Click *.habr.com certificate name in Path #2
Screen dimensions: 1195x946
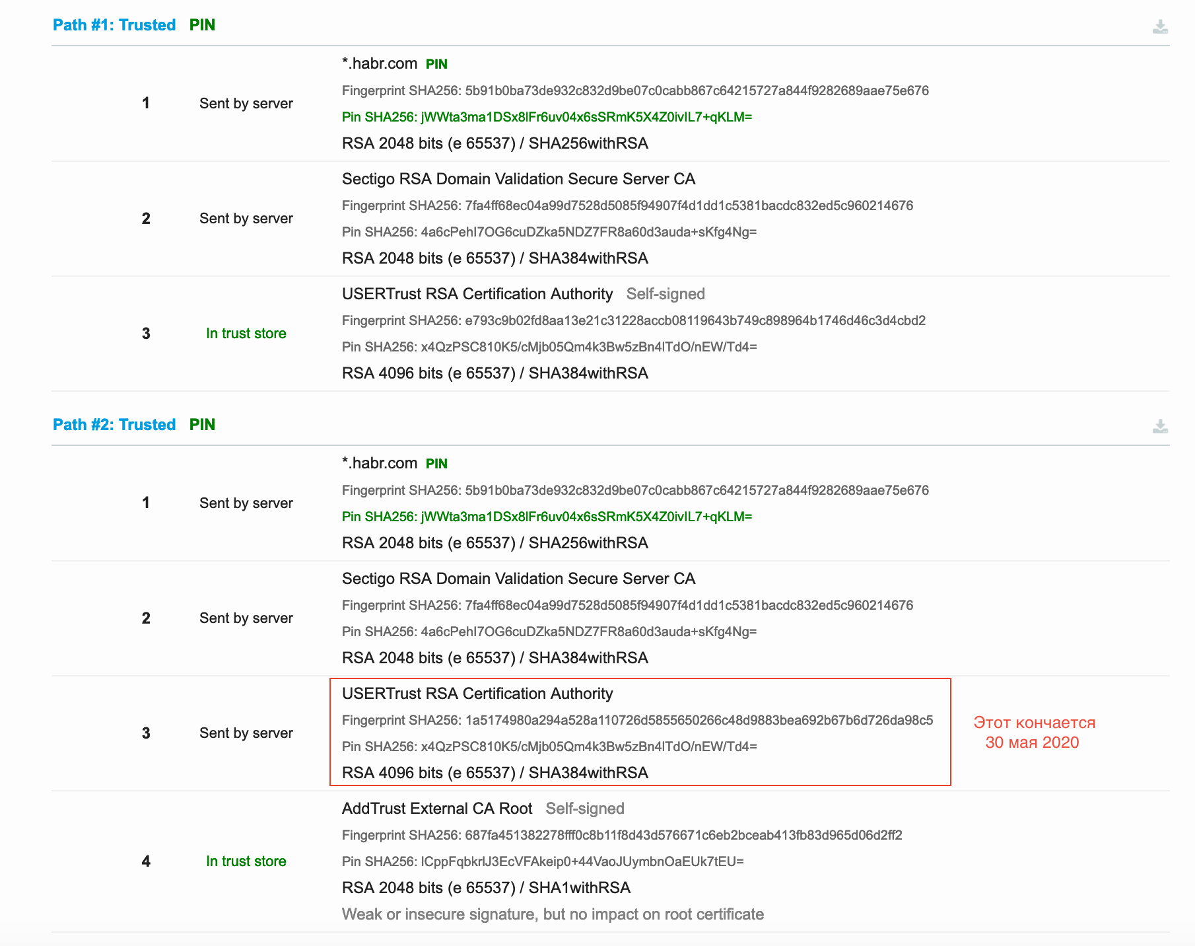[380, 463]
